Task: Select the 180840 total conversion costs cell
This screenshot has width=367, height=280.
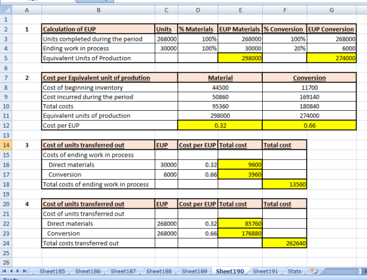Action: (x=309, y=106)
